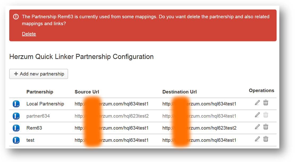This screenshot has height=162, width=295.
Task: Click the Destination Url column header
Action: tap(180, 92)
